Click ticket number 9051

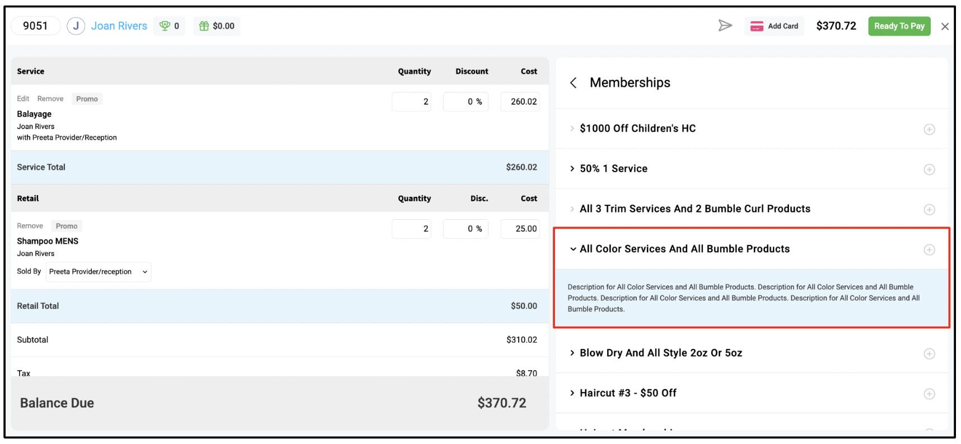point(35,26)
